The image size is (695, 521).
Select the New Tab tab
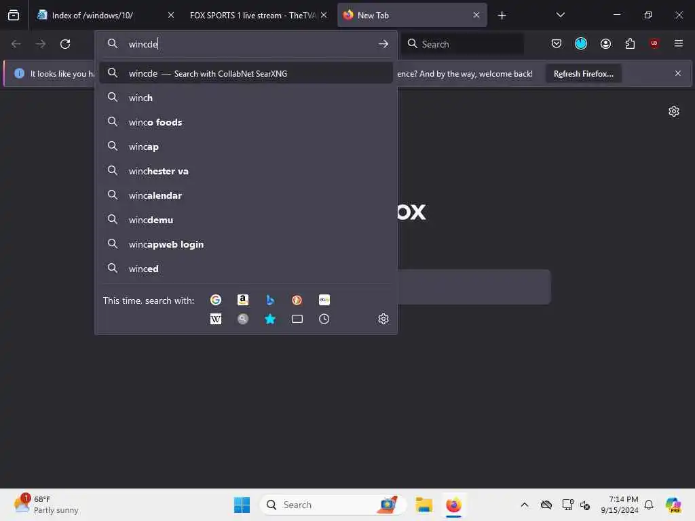[412, 15]
